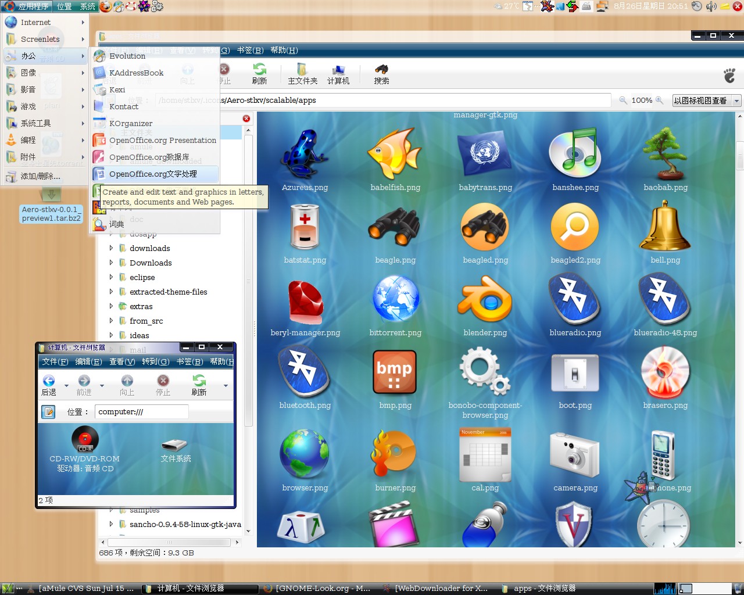The height and width of the screenshot is (595, 744).
Task: Click Back in the Computer window toolbar
Action: (x=49, y=385)
